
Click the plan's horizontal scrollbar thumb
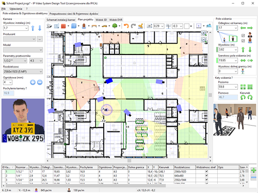point(129,161)
